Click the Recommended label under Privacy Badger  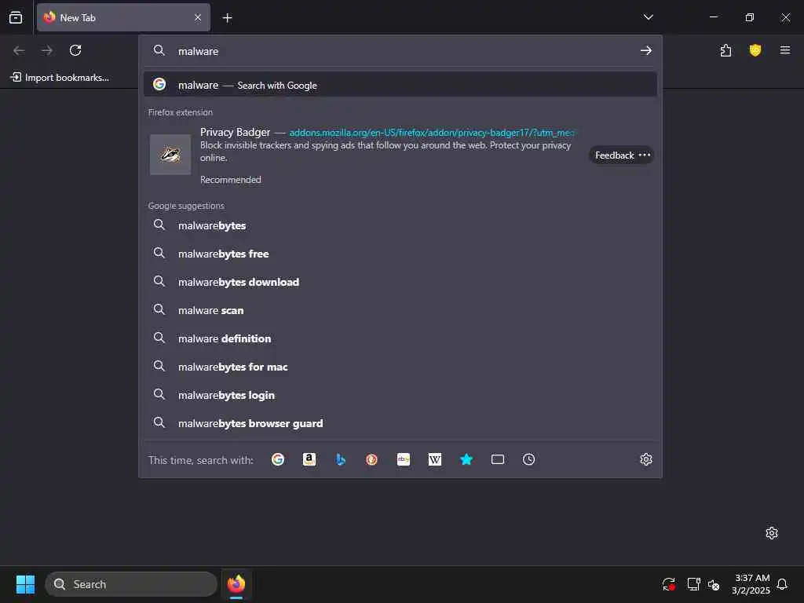(231, 180)
